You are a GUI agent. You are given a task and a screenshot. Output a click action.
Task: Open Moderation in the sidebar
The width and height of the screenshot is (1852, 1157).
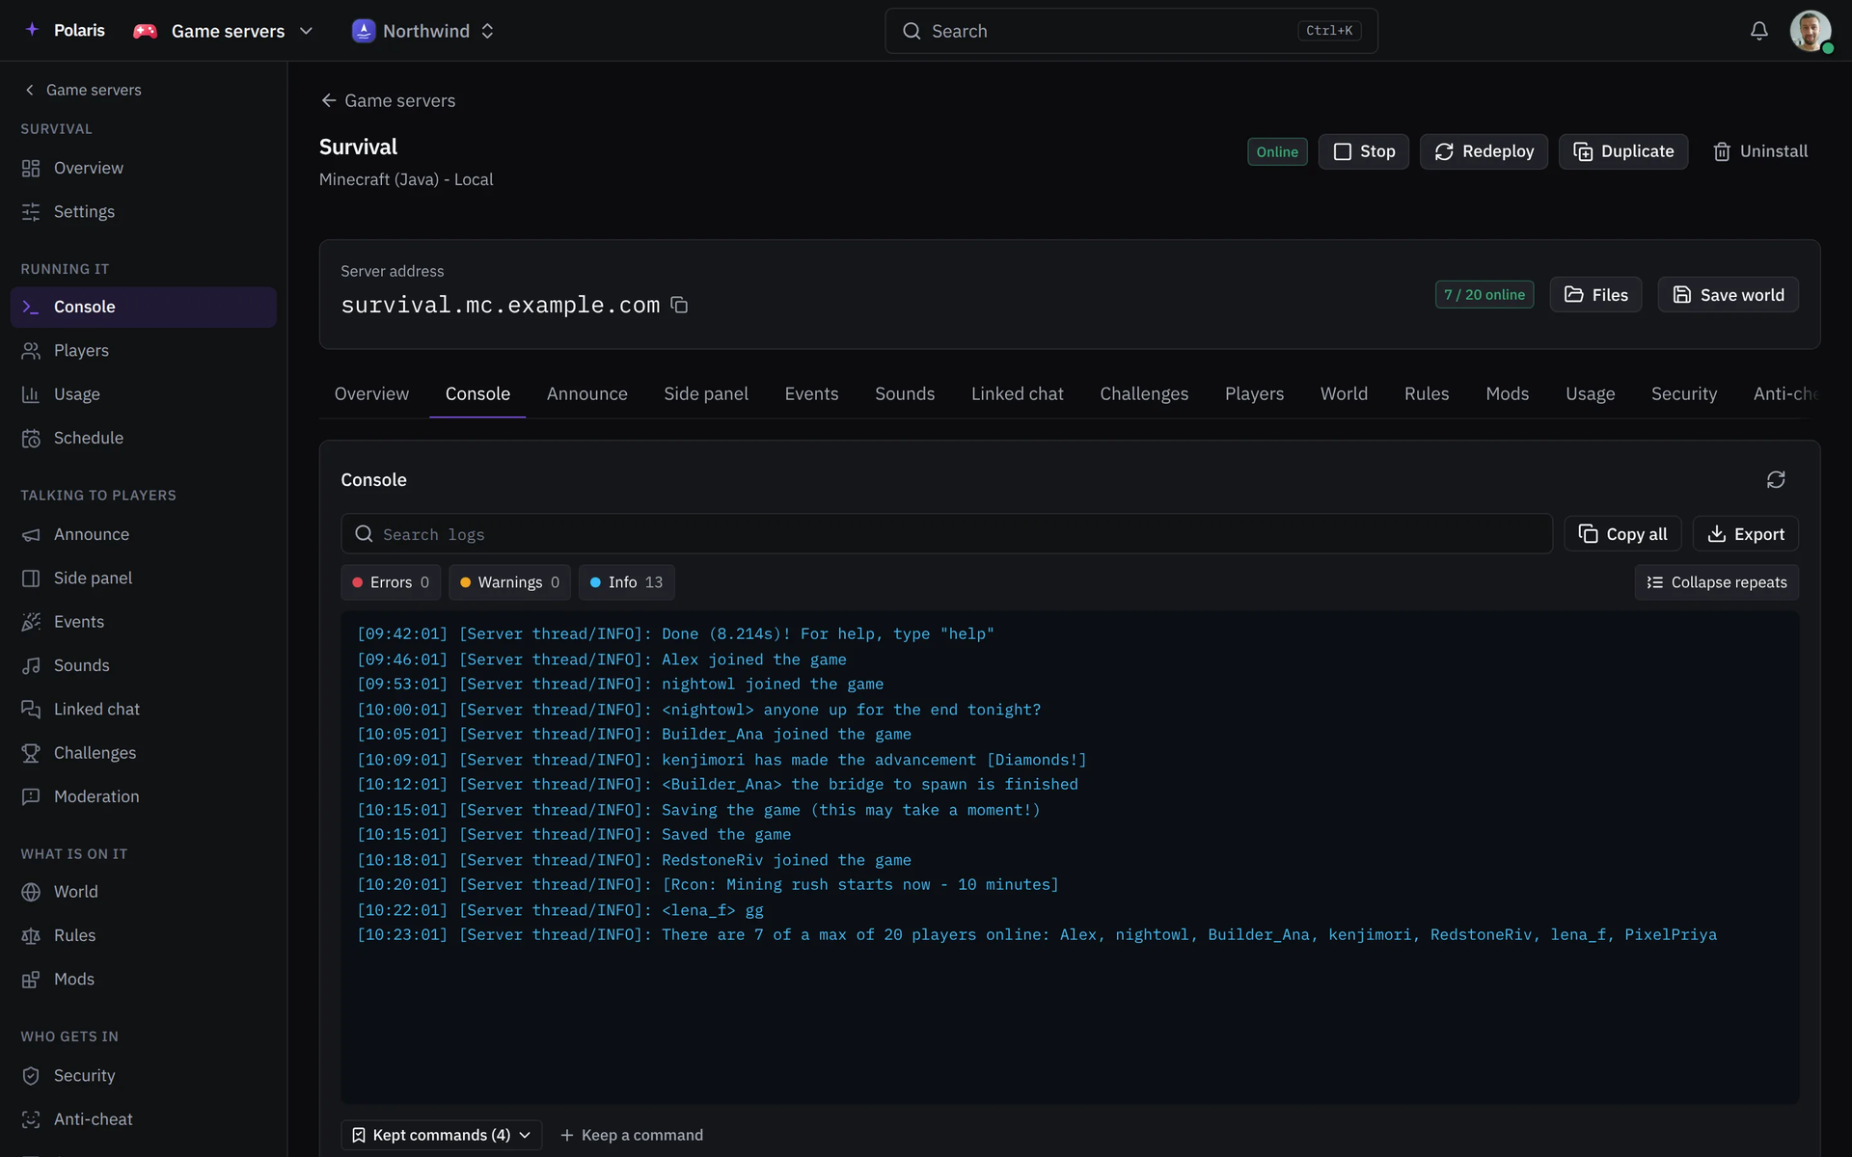pyautogui.click(x=144, y=796)
